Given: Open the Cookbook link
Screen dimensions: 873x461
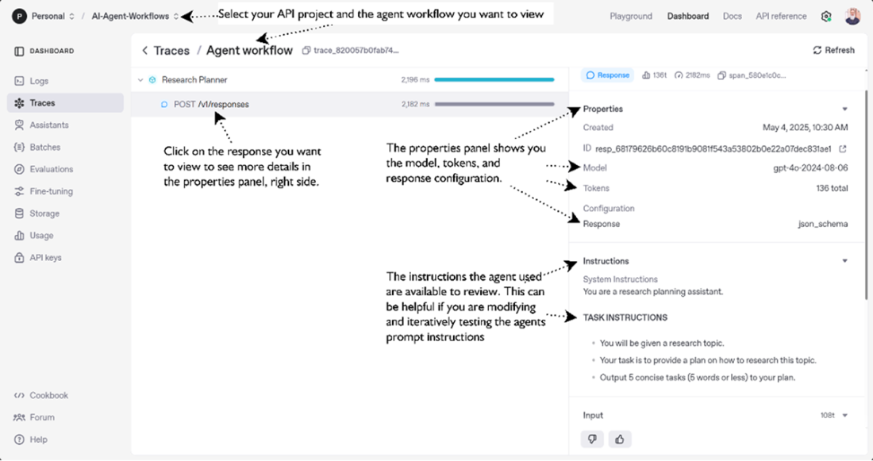Looking at the screenshot, I should point(48,395).
